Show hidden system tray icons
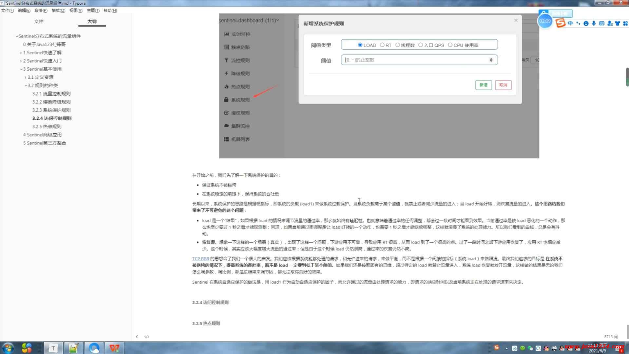This screenshot has height=354, width=629. tap(506, 348)
